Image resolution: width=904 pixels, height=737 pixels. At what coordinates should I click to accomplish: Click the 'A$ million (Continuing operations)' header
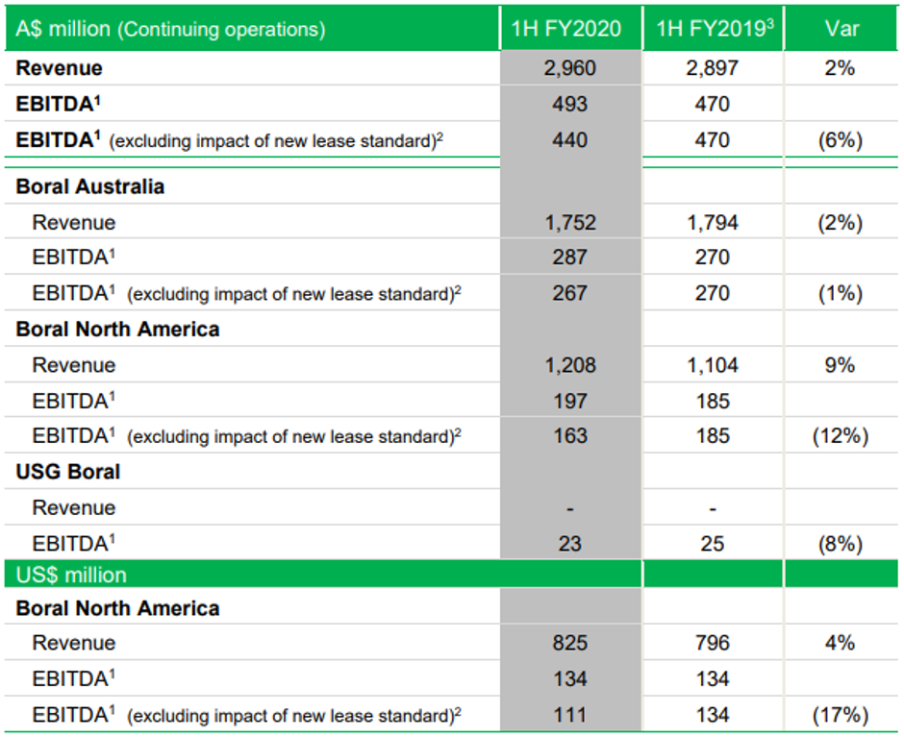pos(170,29)
